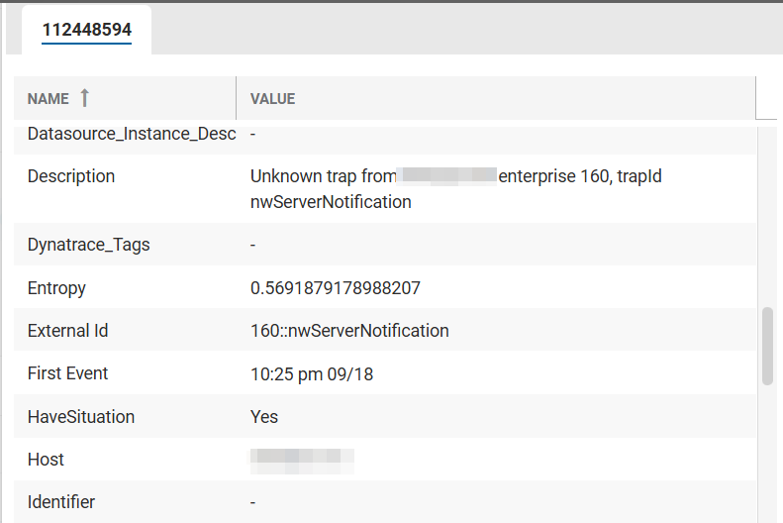
Task: Select the First Event timestamp value
Action: tap(312, 374)
